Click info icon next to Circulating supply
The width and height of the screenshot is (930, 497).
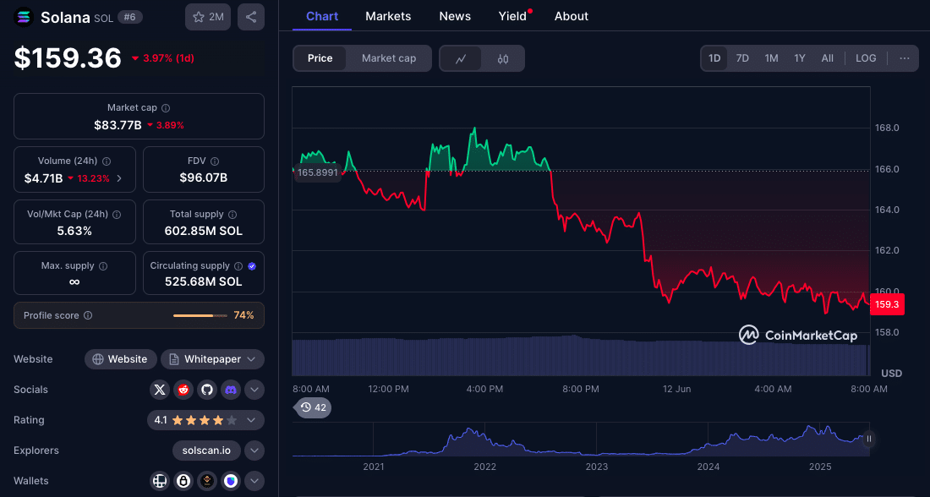[238, 266]
